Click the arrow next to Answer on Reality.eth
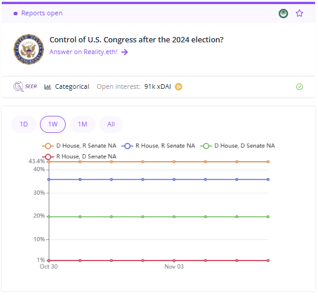The image size is (318, 297). coord(124,52)
